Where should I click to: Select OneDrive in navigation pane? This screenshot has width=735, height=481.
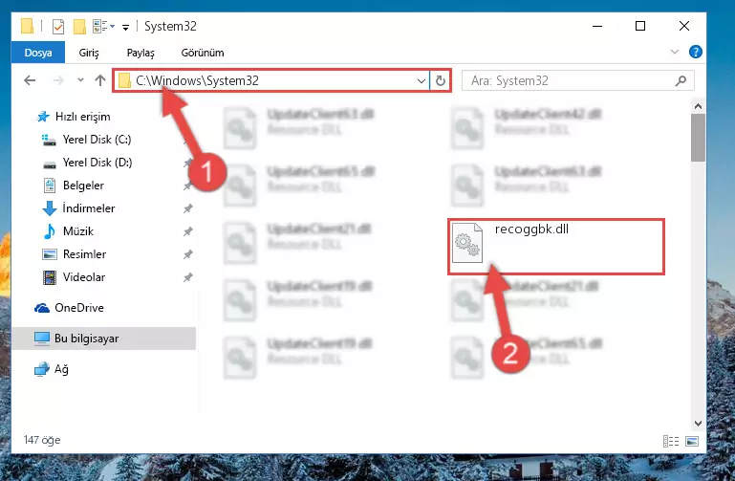point(69,308)
